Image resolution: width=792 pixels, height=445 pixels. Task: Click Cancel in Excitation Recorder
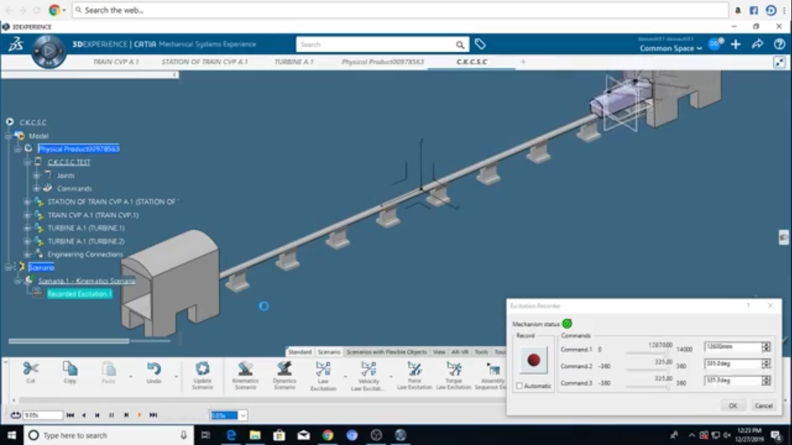764,406
